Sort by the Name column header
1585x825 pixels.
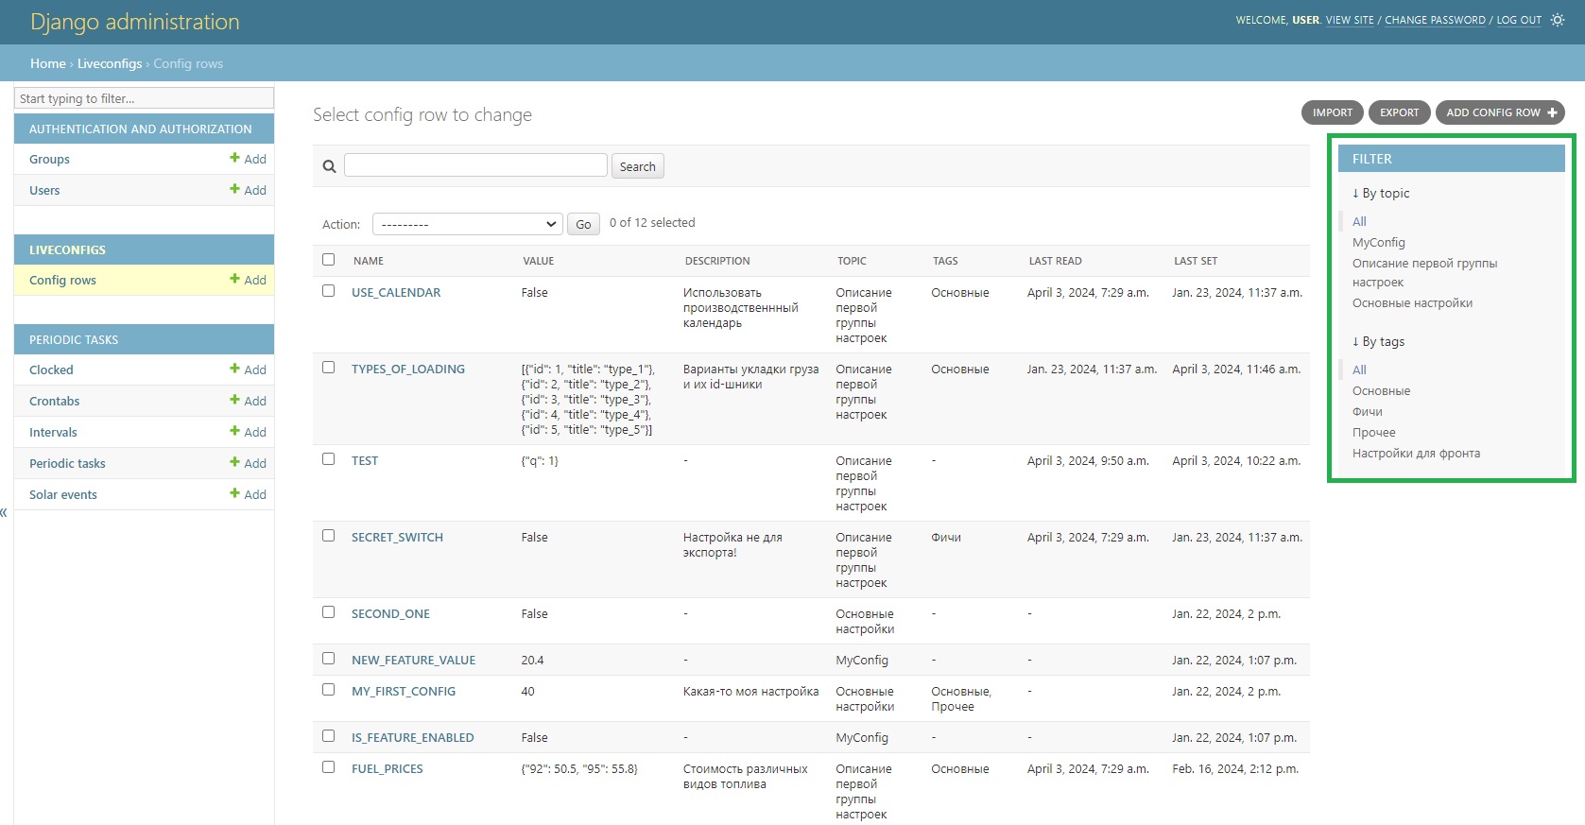click(x=369, y=261)
